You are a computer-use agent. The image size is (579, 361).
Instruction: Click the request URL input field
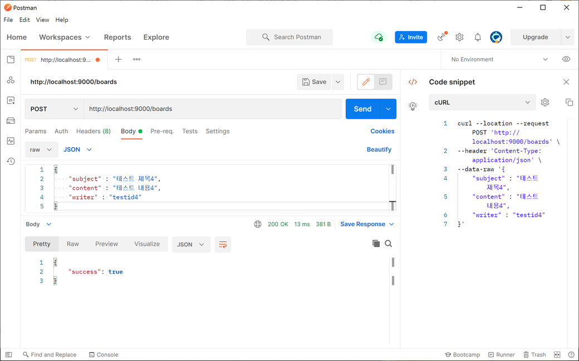click(212, 109)
